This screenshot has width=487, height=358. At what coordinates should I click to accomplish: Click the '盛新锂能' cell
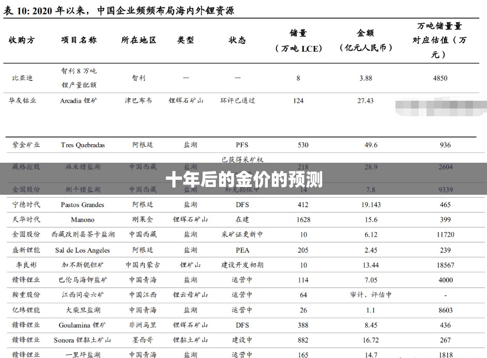tap(26, 250)
